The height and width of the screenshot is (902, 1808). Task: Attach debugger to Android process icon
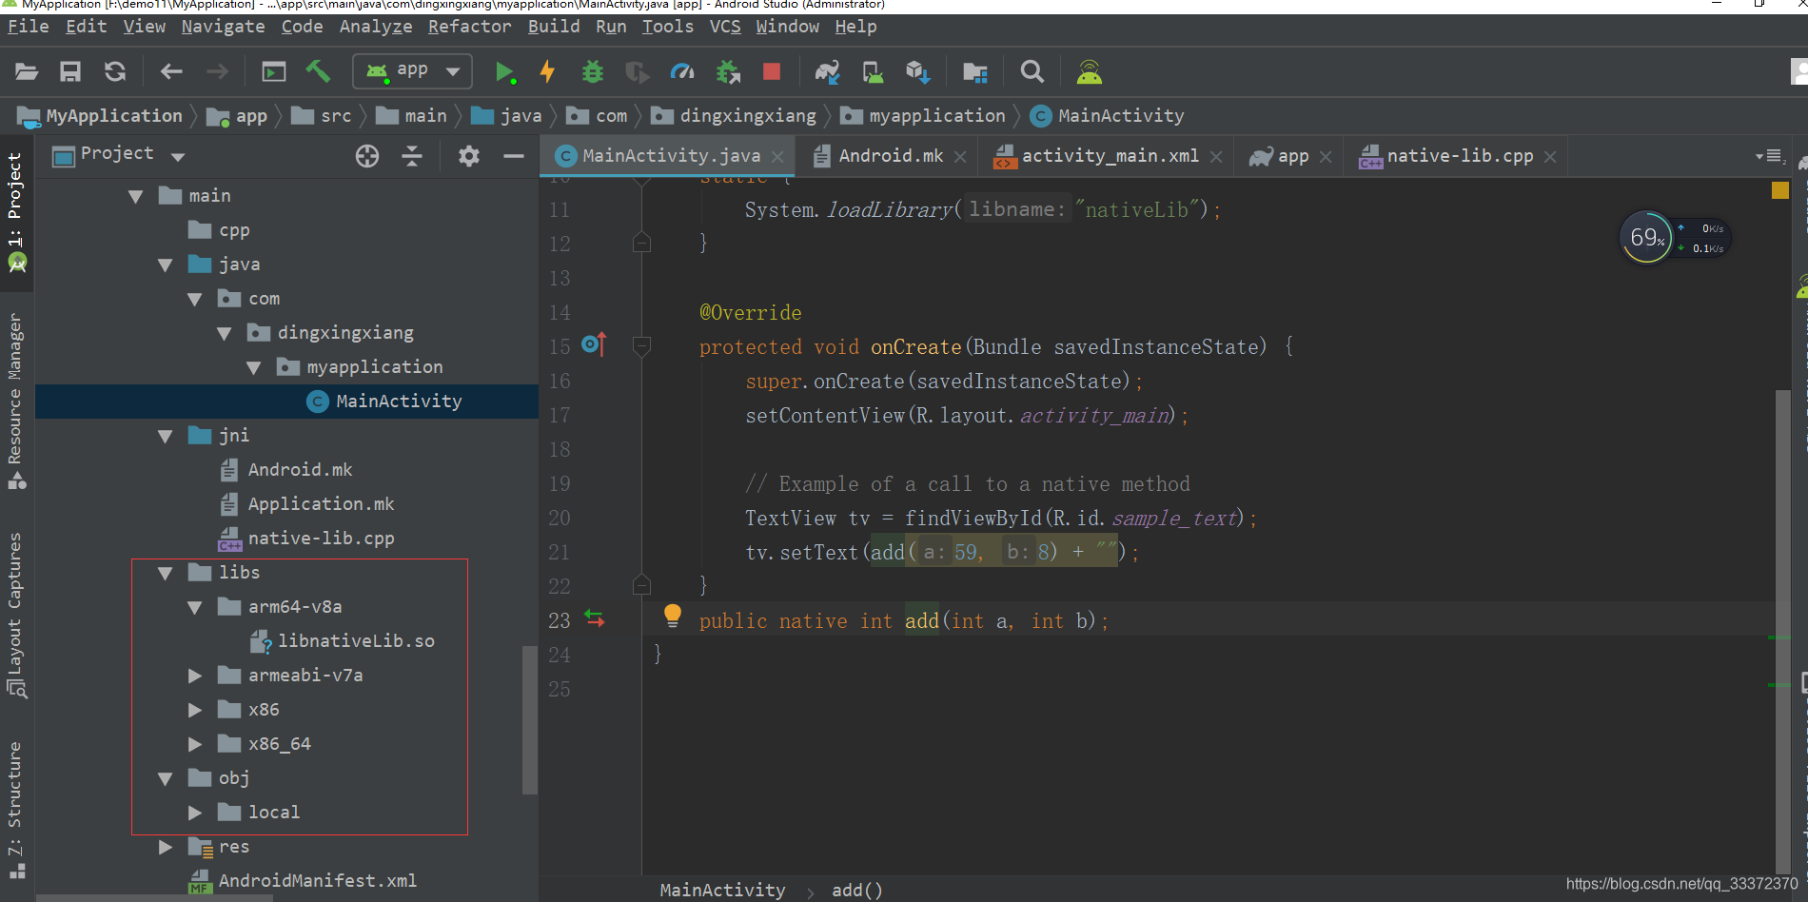(x=728, y=71)
